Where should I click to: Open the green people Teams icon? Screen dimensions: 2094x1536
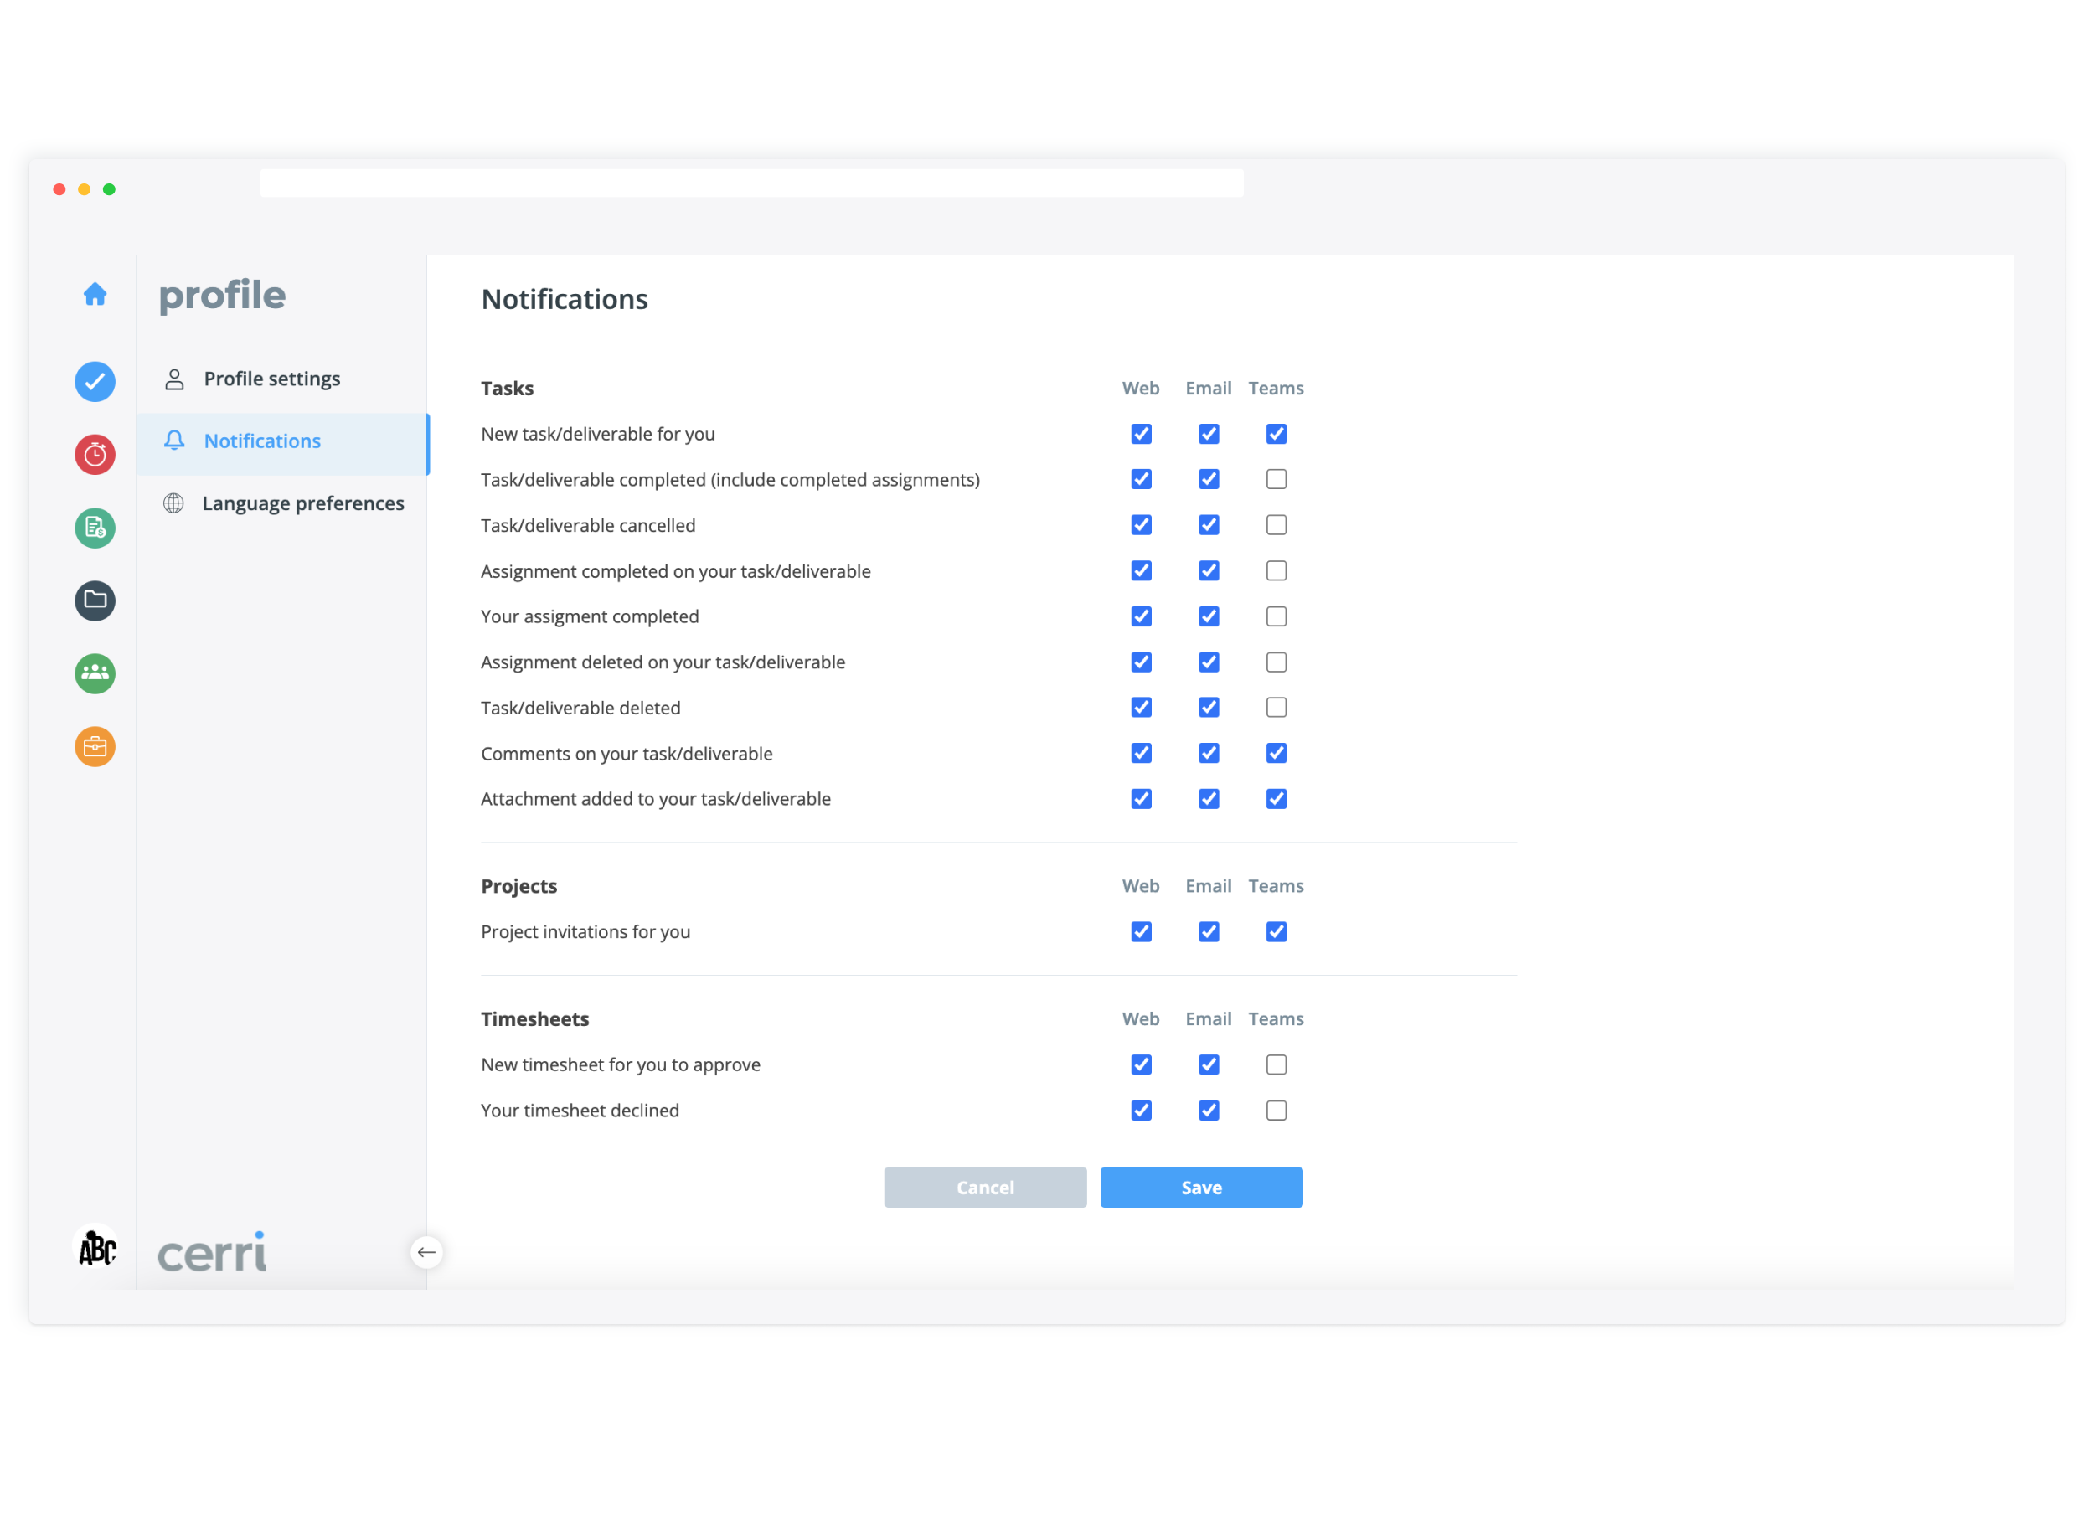95,674
